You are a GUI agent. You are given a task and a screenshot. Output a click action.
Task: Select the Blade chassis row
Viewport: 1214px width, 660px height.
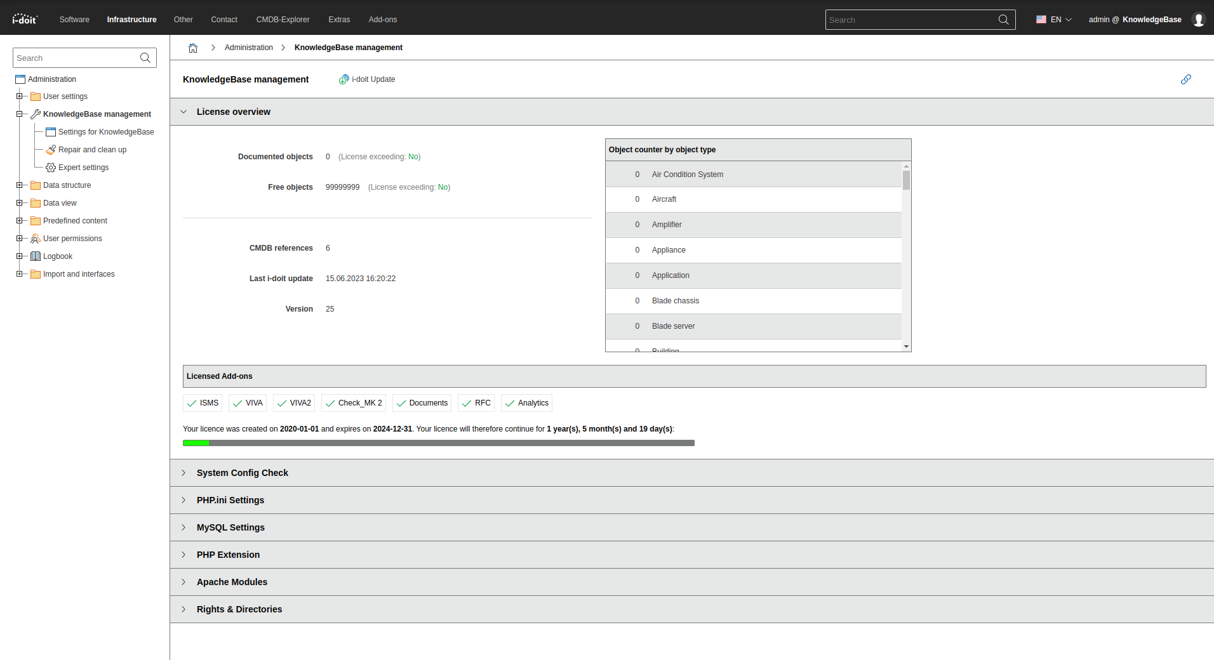(x=754, y=301)
